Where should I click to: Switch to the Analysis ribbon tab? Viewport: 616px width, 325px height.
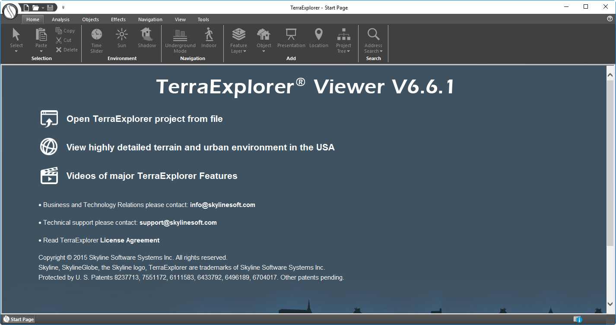click(x=60, y=19)
